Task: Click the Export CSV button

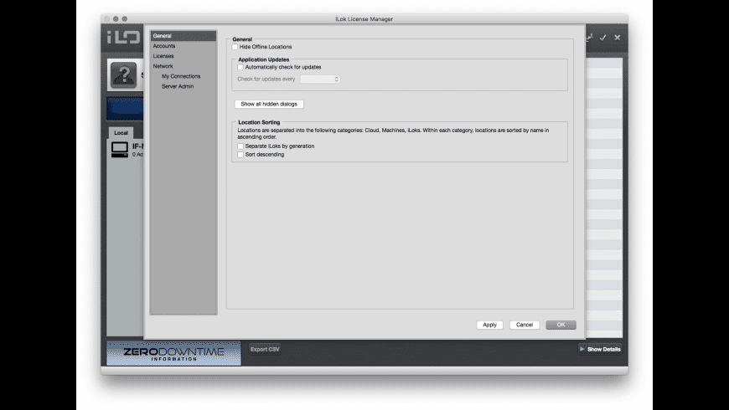Action: (265, 349)
